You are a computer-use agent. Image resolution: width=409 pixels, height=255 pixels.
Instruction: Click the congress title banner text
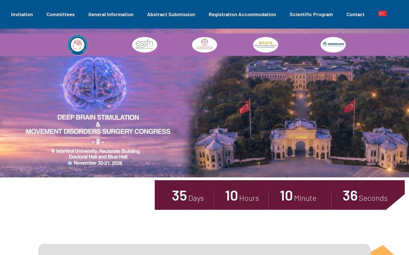(x=98, y=125)
